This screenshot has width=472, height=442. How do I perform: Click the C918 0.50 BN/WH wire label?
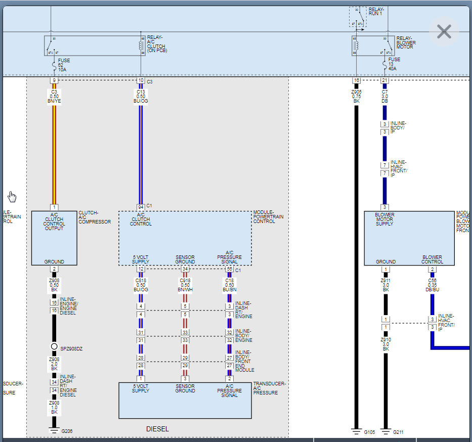click(185, 285)
